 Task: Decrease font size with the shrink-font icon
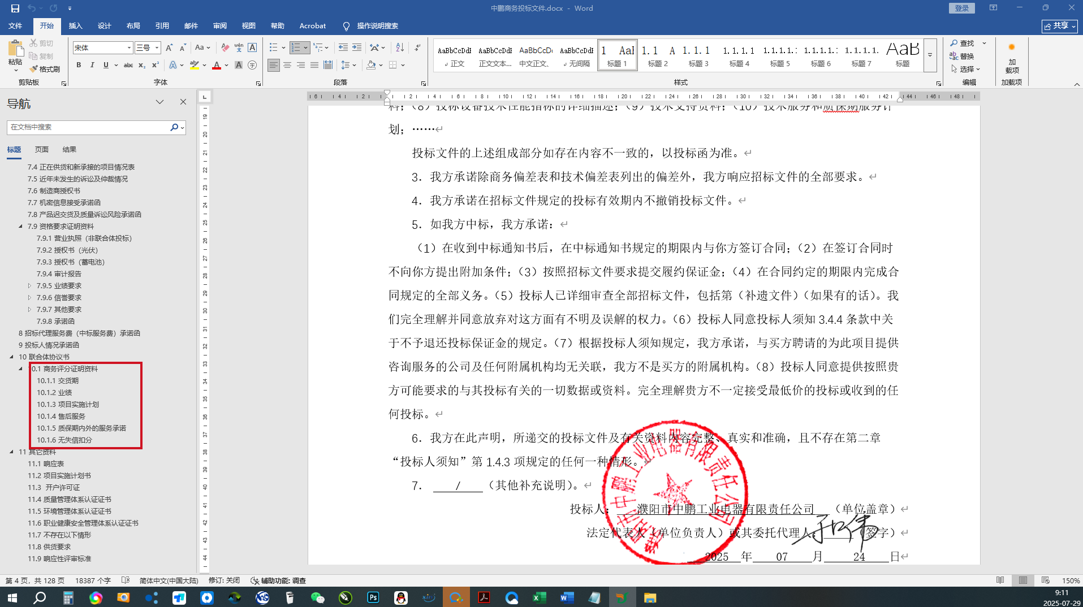tap(182, 48)
